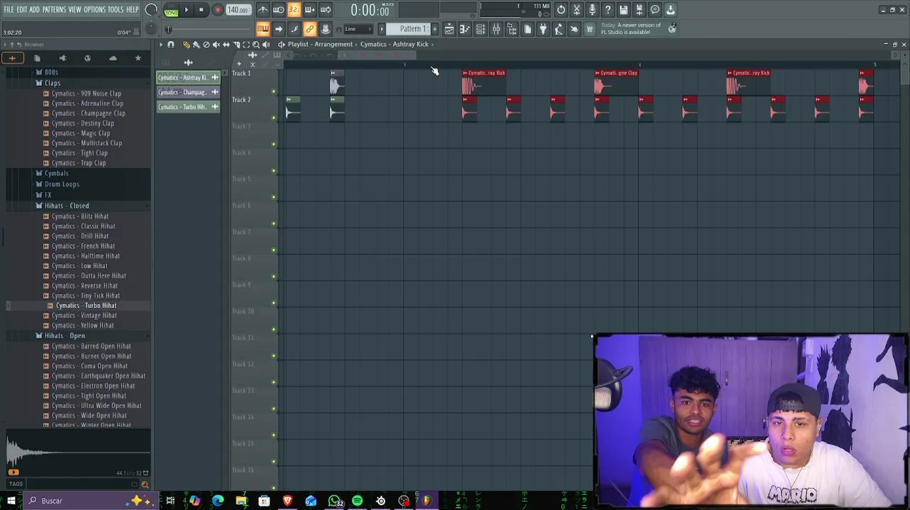This screenshot has width=910, height=510.
Task: Open the OPTIONS menu
Action: 94,9
